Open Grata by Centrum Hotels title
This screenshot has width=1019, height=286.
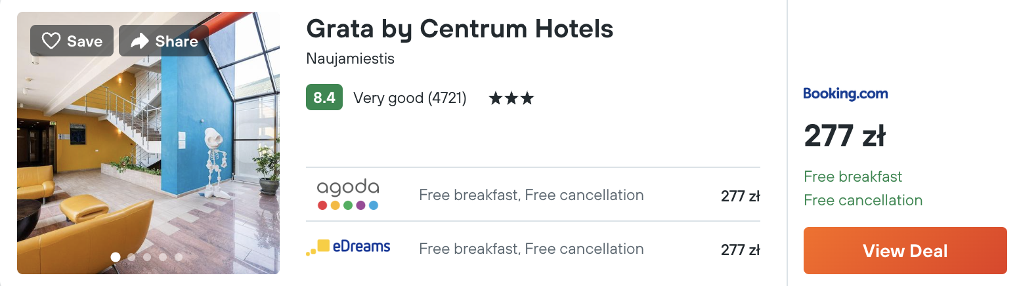460,28
